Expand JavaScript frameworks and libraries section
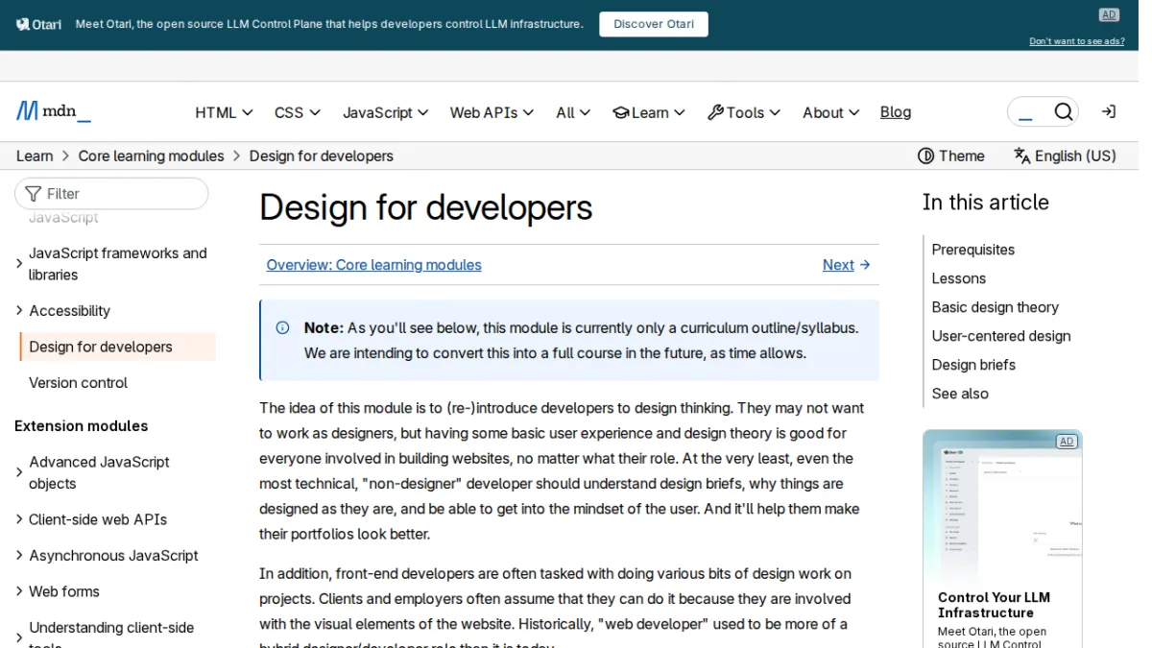This screenshot has width=1152, height=648. [19, 263]
